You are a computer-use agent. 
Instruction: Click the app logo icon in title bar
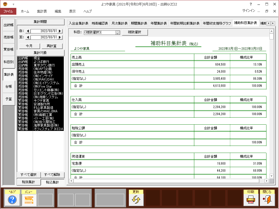[x=5, y=4]
